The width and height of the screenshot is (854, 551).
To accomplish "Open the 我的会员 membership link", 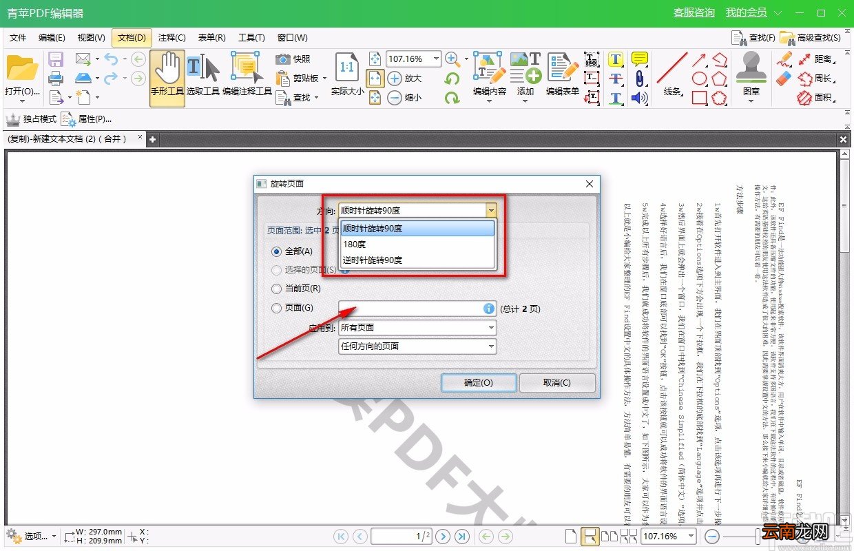I will coord(747,13).
